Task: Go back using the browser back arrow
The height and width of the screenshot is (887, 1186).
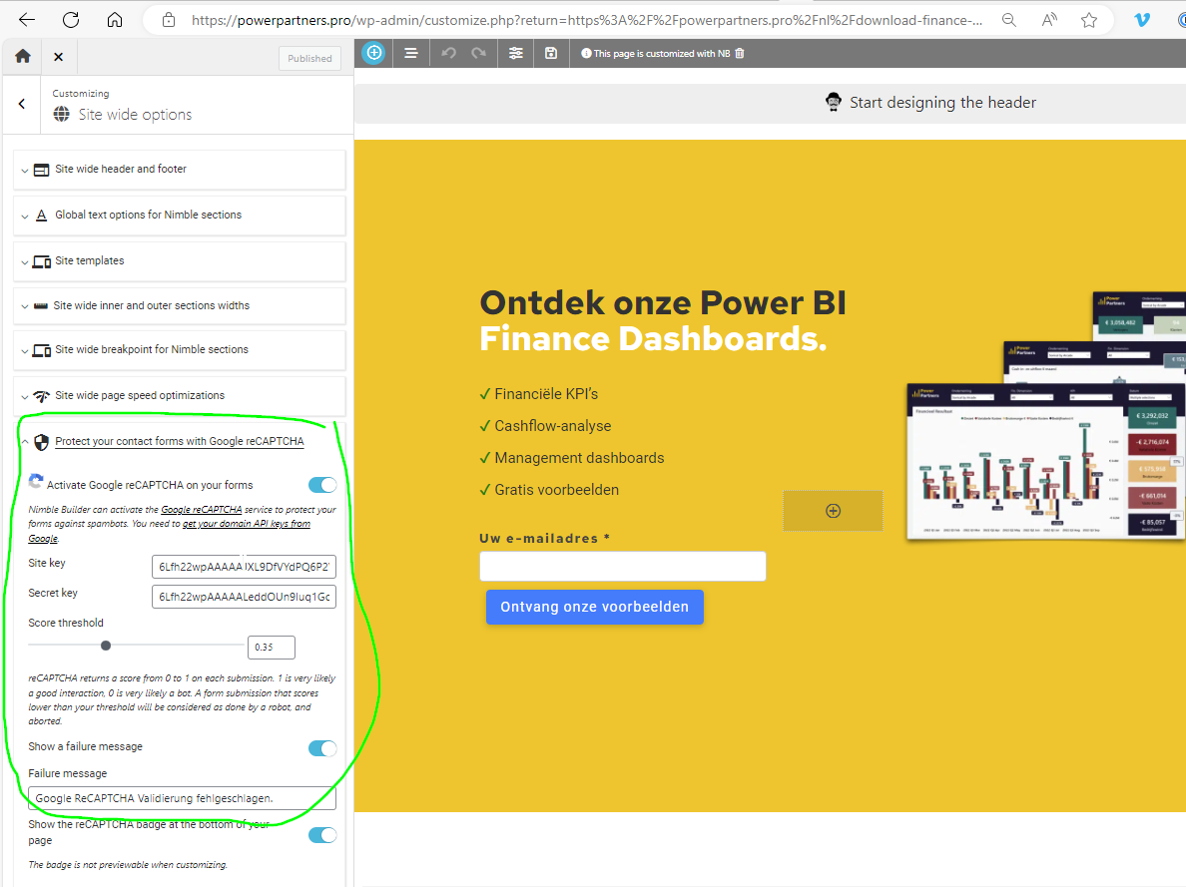Action: 27,20
